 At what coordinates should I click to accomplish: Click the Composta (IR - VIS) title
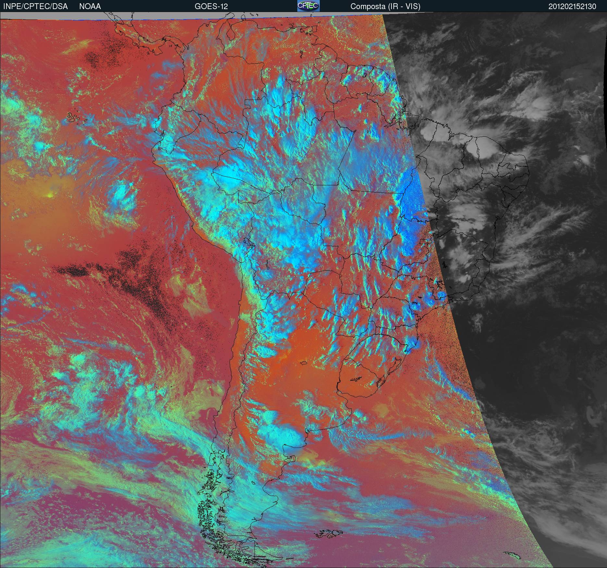pyautogui.click(x=385, y=7)
